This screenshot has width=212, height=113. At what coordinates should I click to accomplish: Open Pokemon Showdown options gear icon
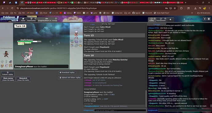coord(209,19)
